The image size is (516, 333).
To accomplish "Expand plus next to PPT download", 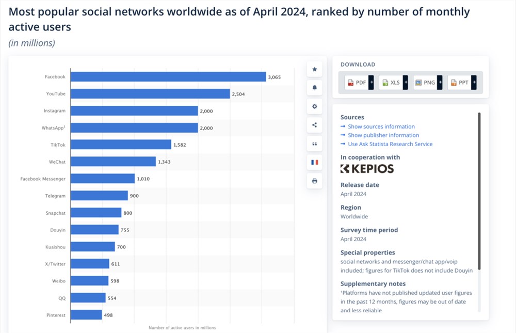I will point(474,82).
